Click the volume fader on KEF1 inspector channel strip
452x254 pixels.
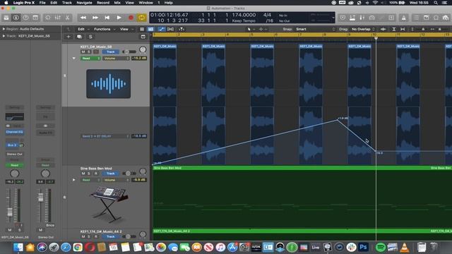(10, 212)
